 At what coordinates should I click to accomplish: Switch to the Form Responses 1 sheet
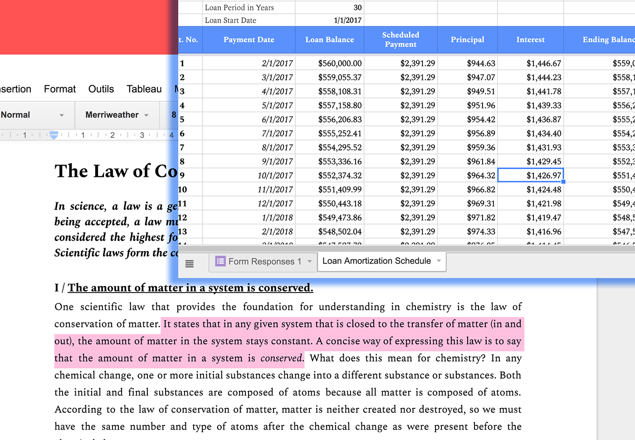click(264, 262)
